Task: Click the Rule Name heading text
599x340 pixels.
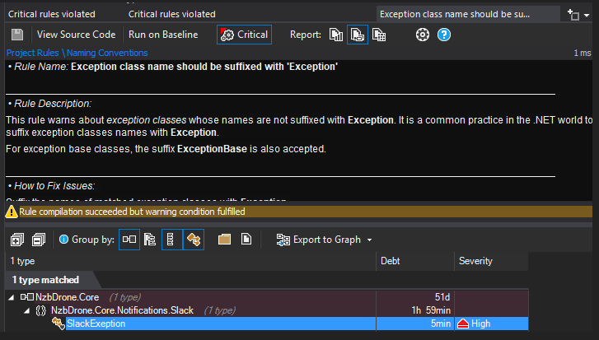Action: point(173,67)
